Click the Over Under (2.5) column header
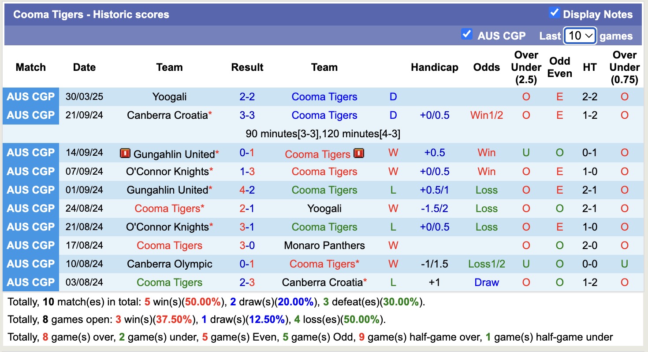Image resolution: width=648 pixels, height=352 pixels. click(x=525, y=67)
